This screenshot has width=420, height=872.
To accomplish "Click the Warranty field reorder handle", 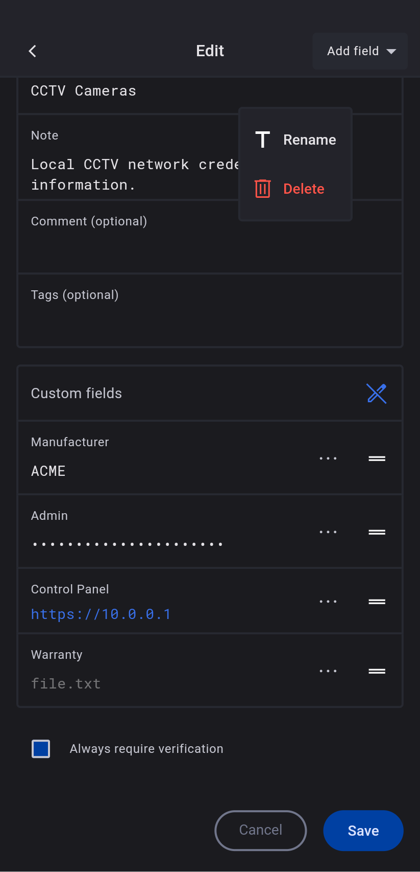I will pos(377,671).
